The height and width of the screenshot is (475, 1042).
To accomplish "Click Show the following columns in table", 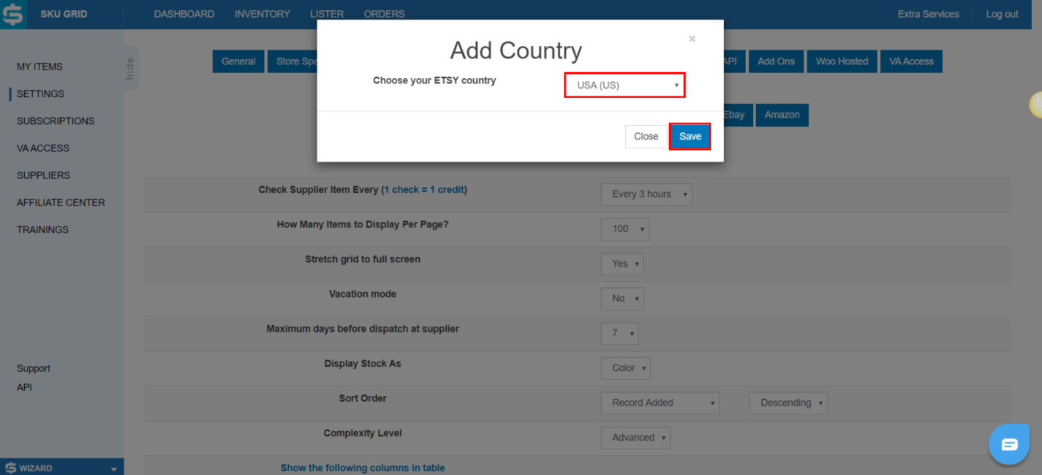I will pos(363,468).
